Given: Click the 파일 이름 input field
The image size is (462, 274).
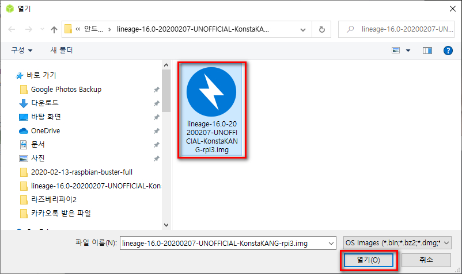Looking at the screenshot, I should click(224, 244).
